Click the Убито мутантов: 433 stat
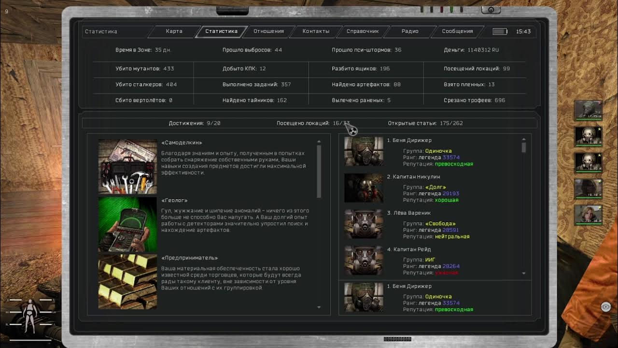Image resolution: width=618 pixels, height=348 pixels. (144, 69)
